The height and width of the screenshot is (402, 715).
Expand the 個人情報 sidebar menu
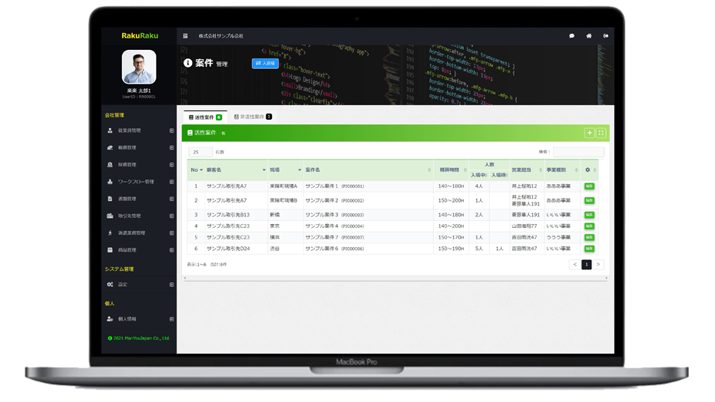click(171, 318)
